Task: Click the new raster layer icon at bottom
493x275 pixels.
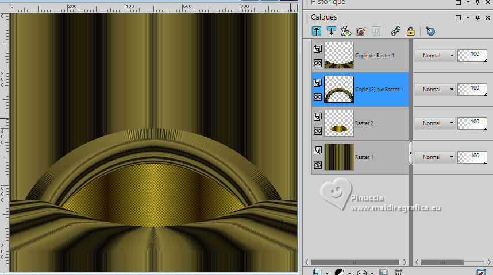Action: point(317,272)
